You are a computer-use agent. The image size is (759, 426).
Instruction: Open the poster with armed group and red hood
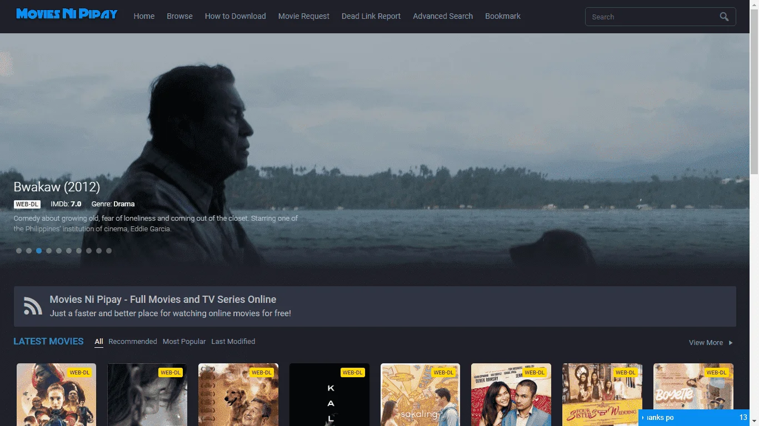point(56,394)
